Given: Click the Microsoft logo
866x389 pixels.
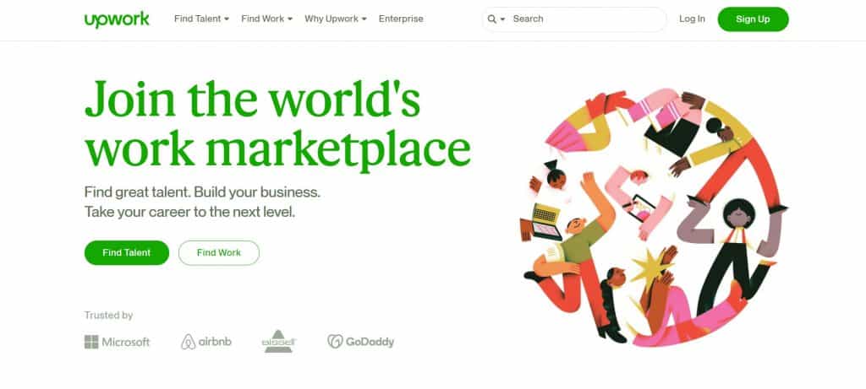Looking at the screenshot, I should (x=117, y=342).
